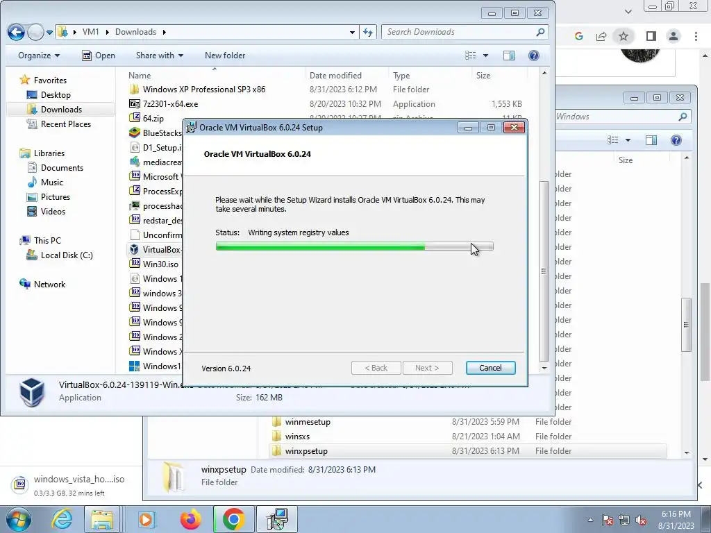Click Open in the Explorer toolbar

click(x=99, y=56)
